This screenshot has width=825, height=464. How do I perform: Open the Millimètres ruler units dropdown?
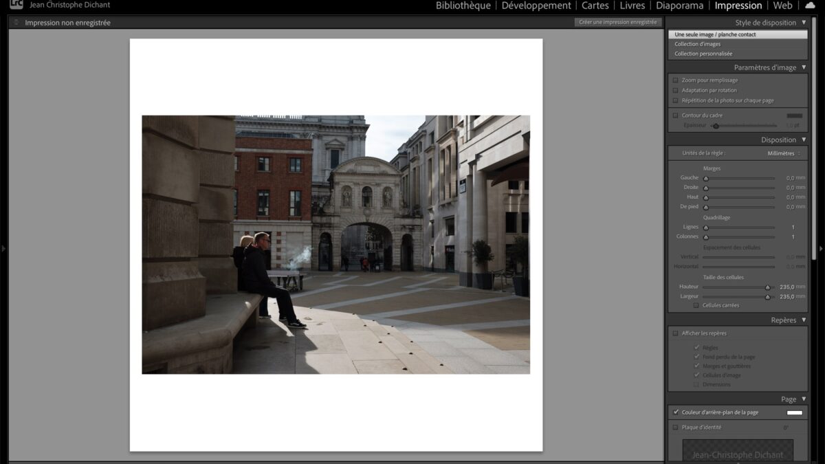(783, 153)
